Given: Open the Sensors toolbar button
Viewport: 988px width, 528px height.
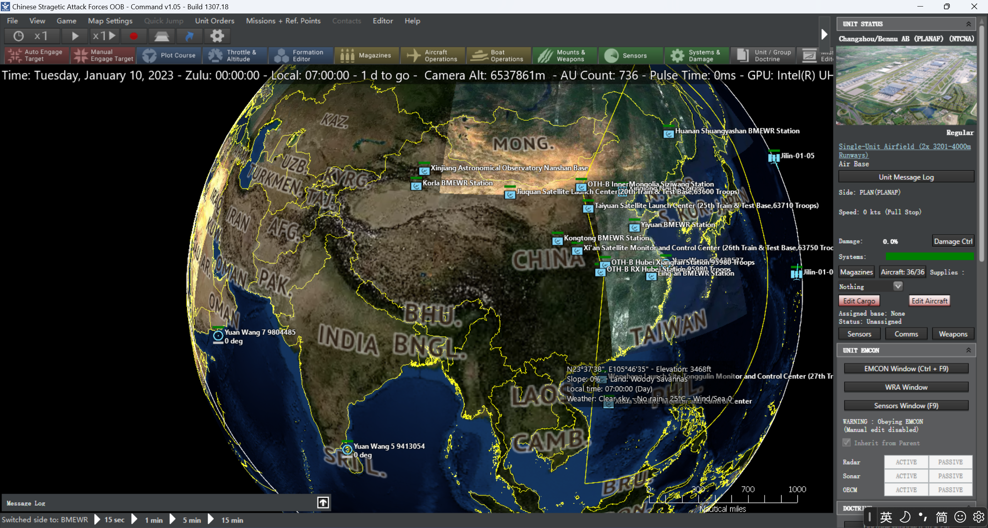Looking at the screenshot, I should [631, 56].
